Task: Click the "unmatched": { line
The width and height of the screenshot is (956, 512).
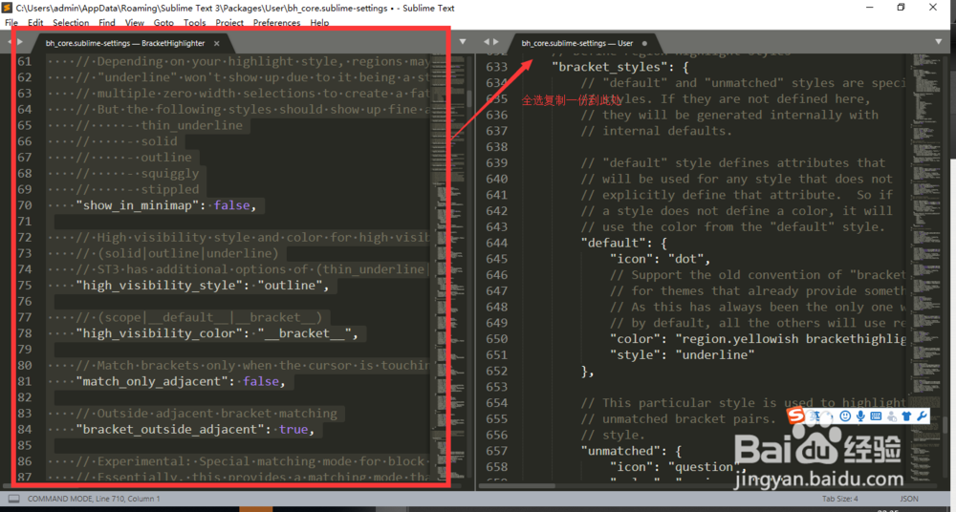Action: 632,451
